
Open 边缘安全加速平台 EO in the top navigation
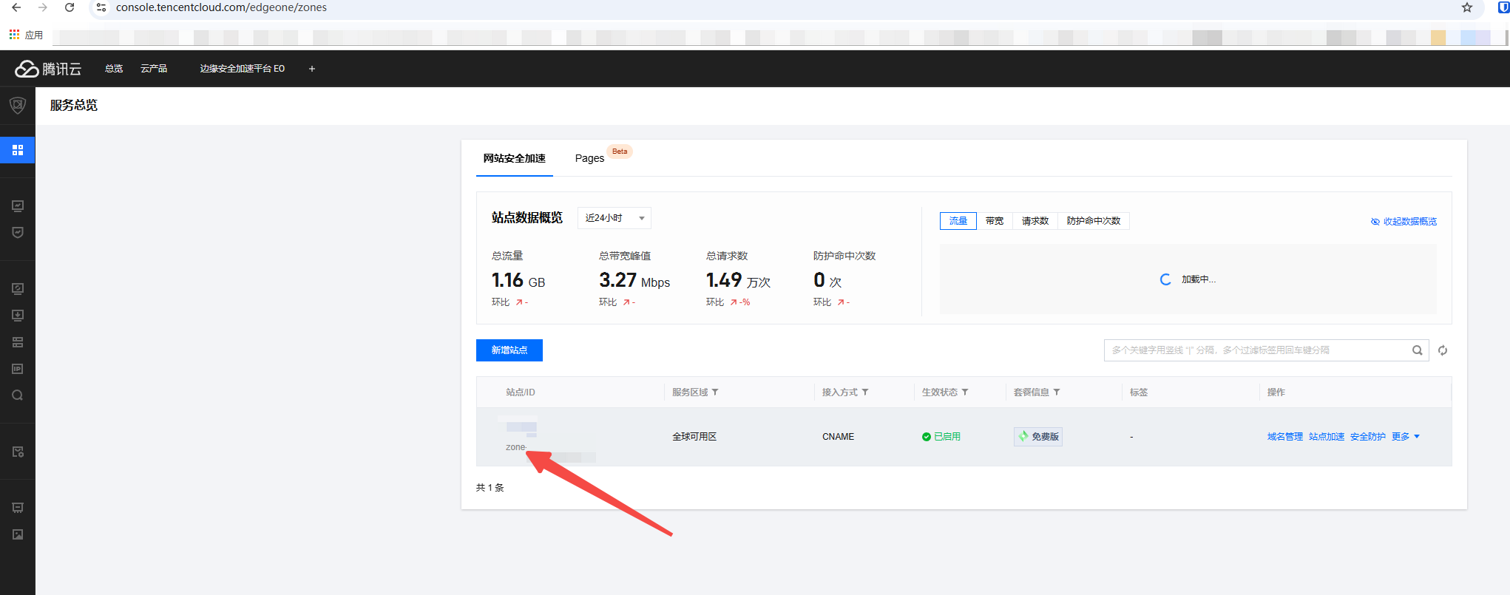243,69
